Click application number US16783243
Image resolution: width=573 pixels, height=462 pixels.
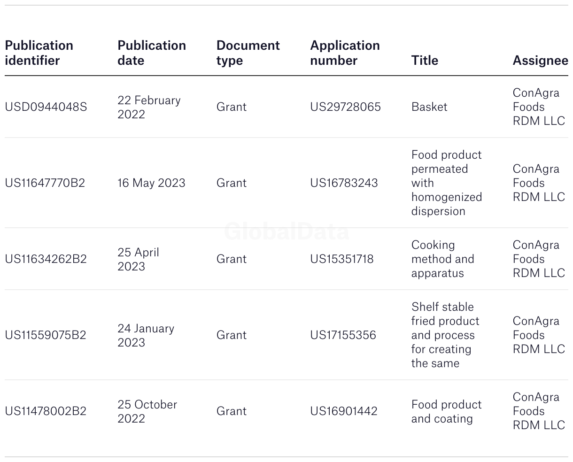pyautogui.click(x=344, y=183)
